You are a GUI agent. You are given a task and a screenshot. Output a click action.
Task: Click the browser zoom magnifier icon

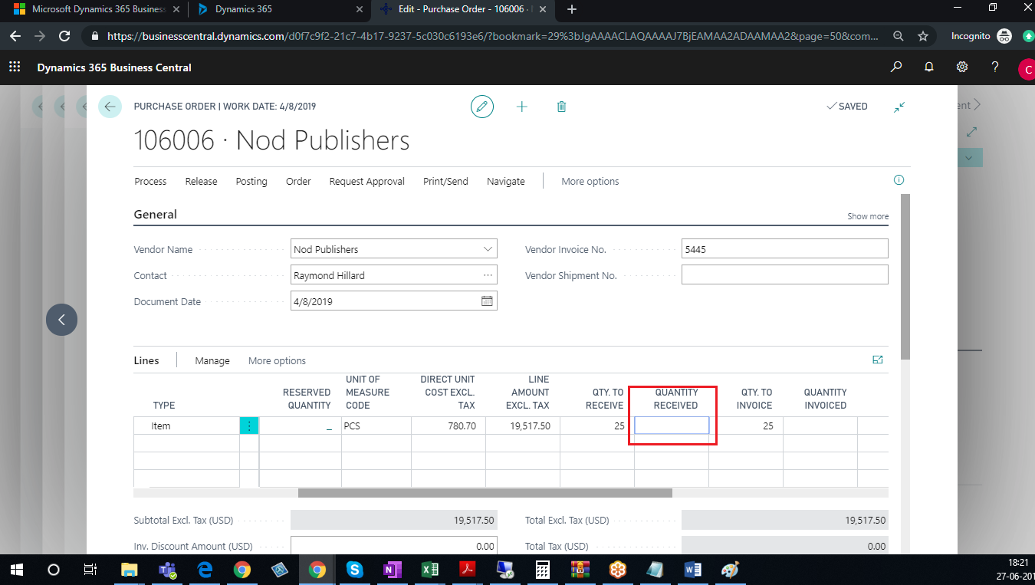tap(899, 36)
